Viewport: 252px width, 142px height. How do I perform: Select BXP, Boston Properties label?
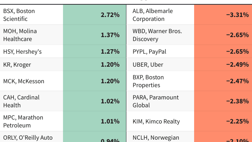[x=160, y=81]
